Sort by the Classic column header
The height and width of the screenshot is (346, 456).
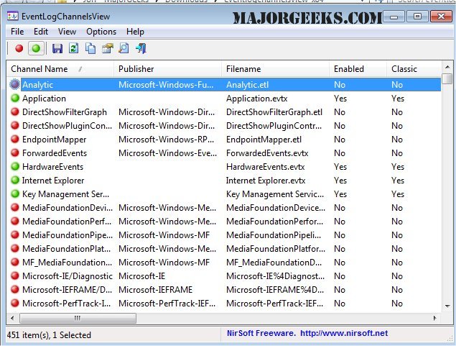pos(414,69)
